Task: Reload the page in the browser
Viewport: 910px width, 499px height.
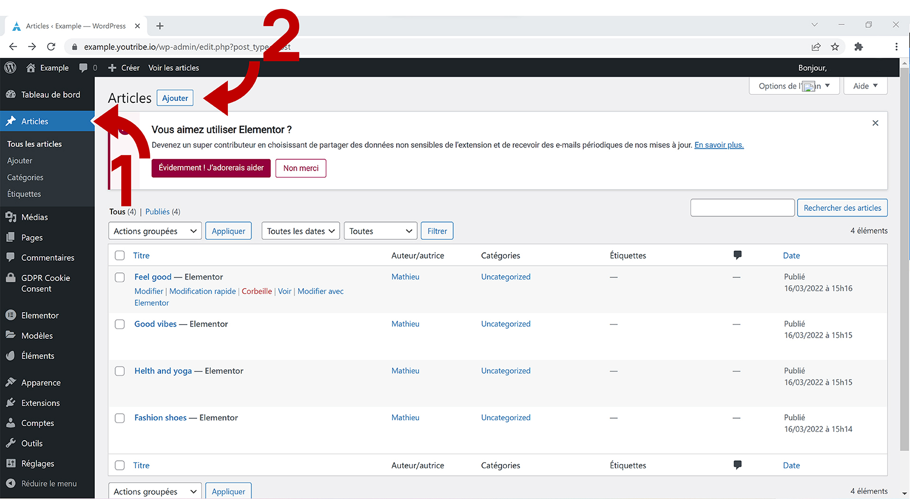Action: pyautogui.click(x=51, y=47)
